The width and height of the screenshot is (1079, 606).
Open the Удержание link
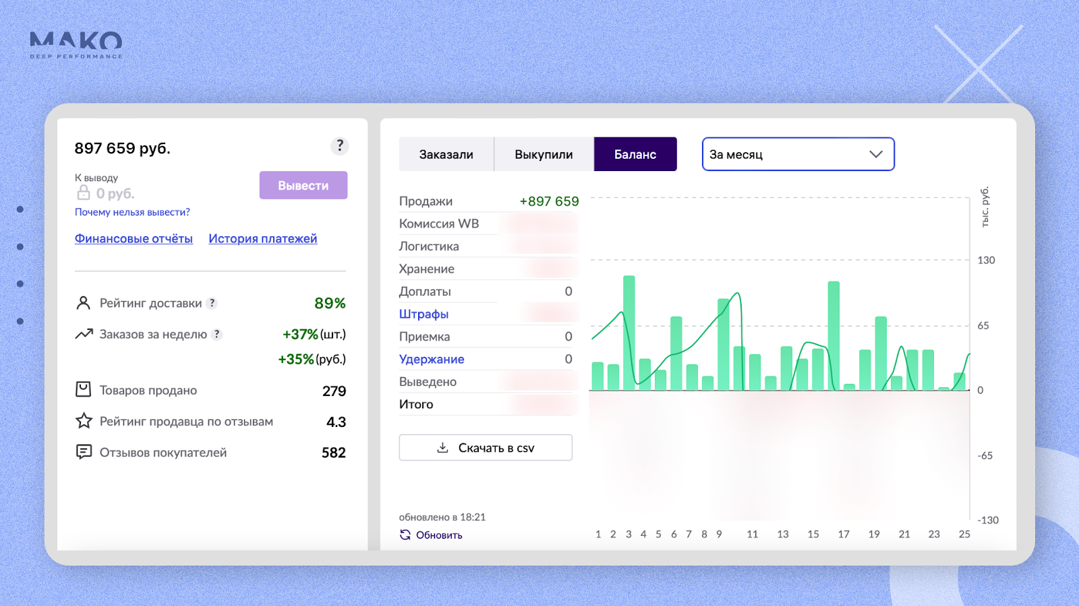pos(432,359)
